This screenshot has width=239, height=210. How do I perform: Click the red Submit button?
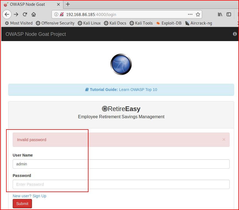coord(22,204)
